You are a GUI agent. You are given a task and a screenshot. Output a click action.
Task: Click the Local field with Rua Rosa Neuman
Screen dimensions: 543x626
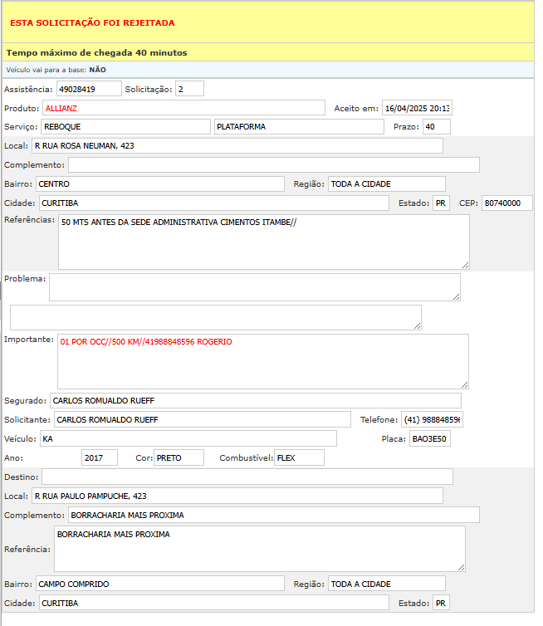[237, 146]
